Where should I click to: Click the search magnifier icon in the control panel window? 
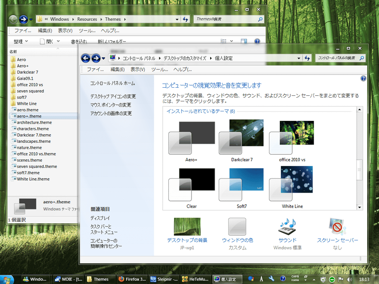pos(362,58)
